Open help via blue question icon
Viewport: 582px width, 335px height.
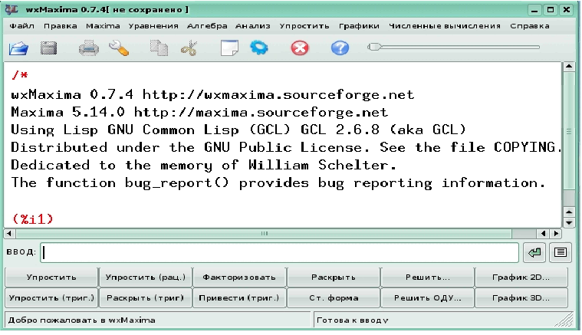coord(340,48)
